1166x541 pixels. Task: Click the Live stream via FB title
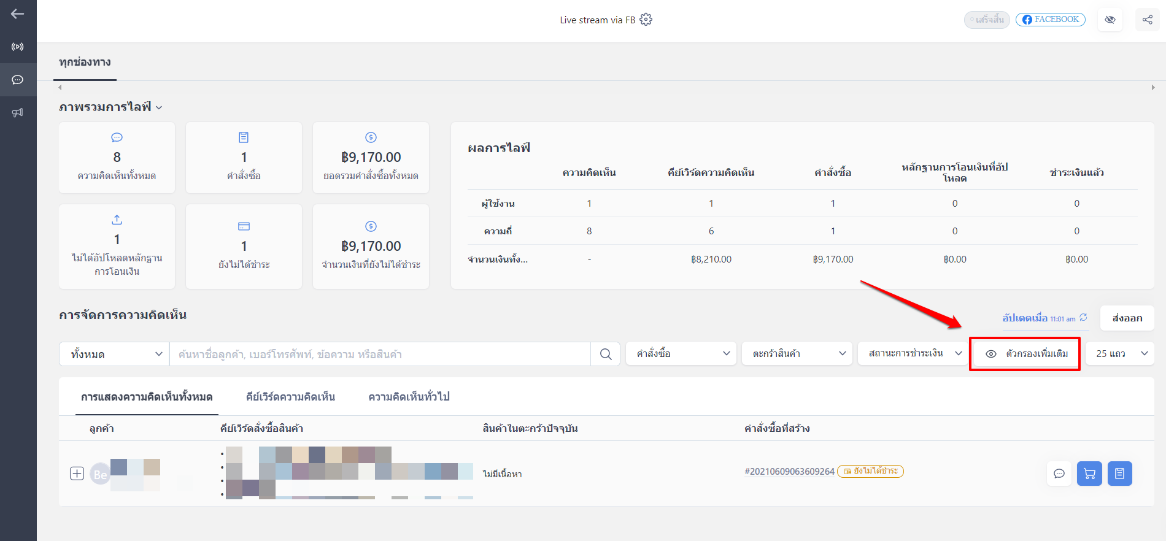pos(597,20)
